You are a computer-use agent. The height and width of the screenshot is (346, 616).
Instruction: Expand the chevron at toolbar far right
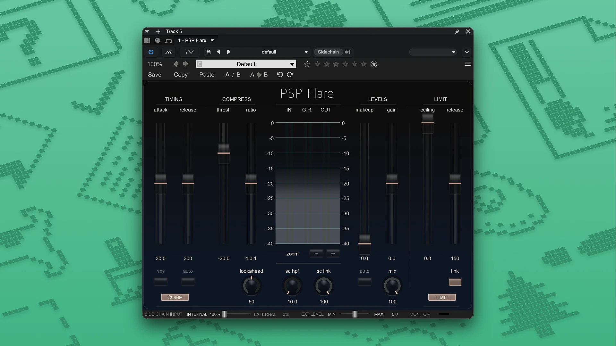[x=467, y=52]
